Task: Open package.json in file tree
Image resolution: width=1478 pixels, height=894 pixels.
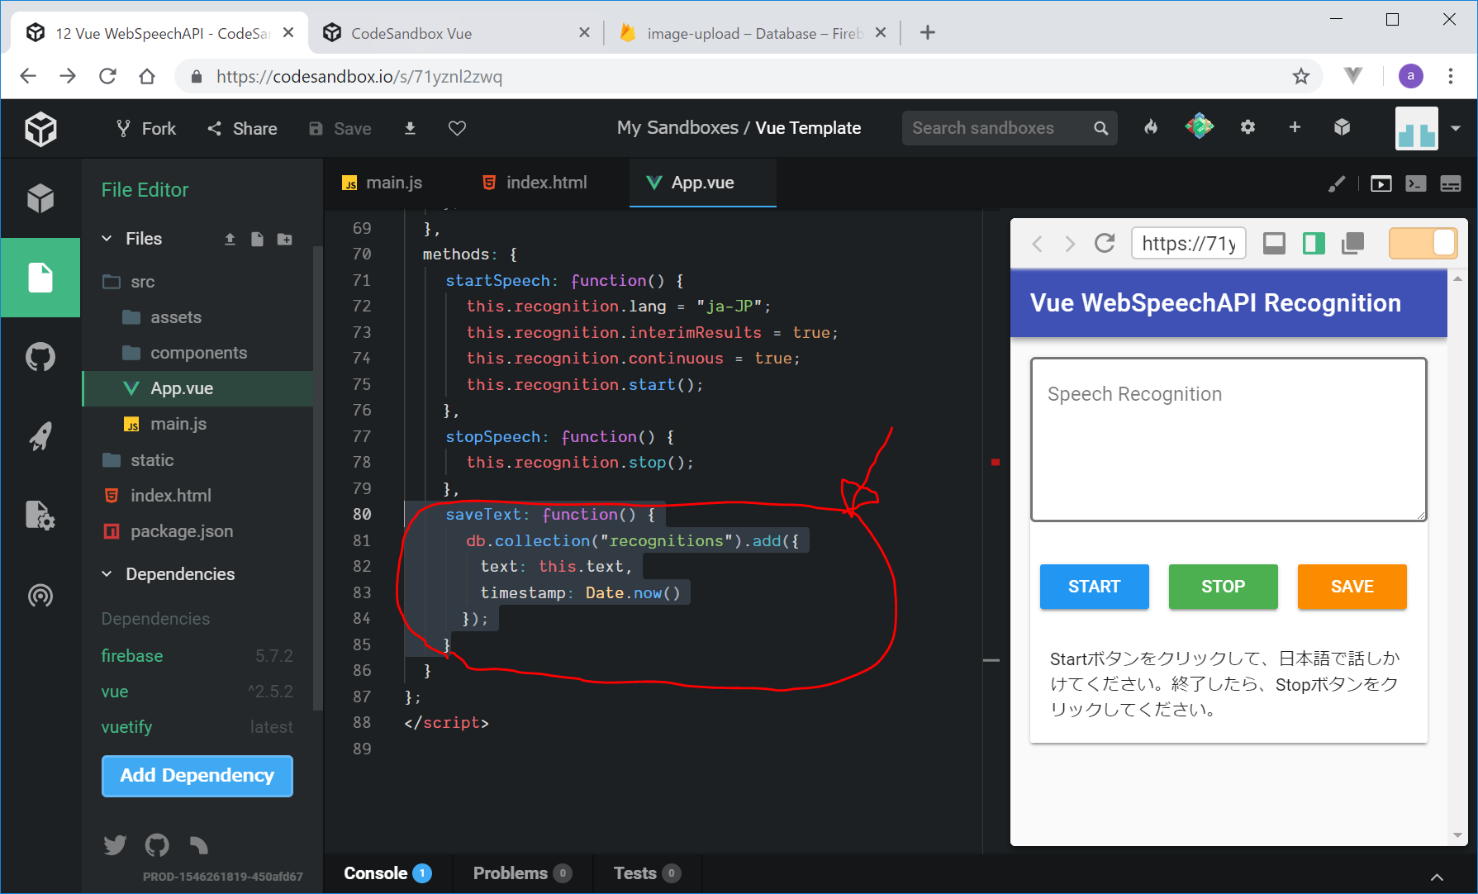Action: [197, 531]
